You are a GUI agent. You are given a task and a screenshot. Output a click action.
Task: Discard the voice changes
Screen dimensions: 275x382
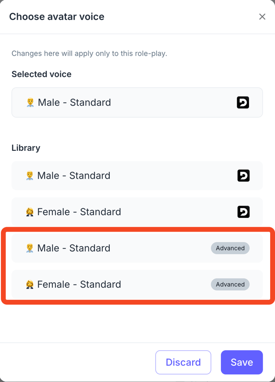(x=183, y=362)
